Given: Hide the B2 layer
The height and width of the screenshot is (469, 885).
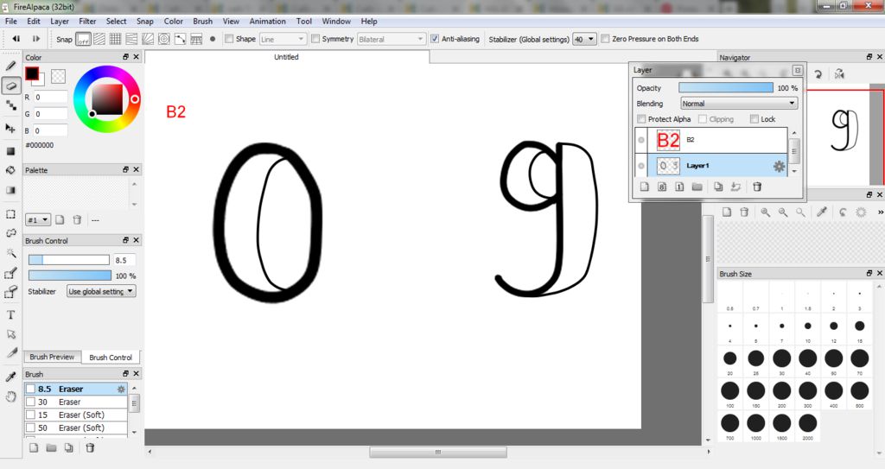Looking at the screenshot, I should 641,140.
